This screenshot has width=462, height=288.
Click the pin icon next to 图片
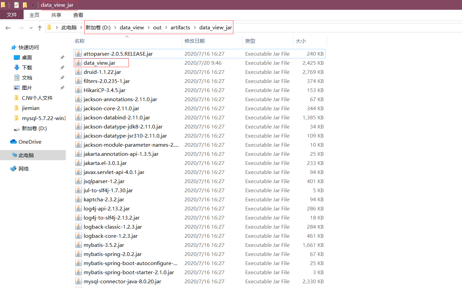[x=62, y=88]
